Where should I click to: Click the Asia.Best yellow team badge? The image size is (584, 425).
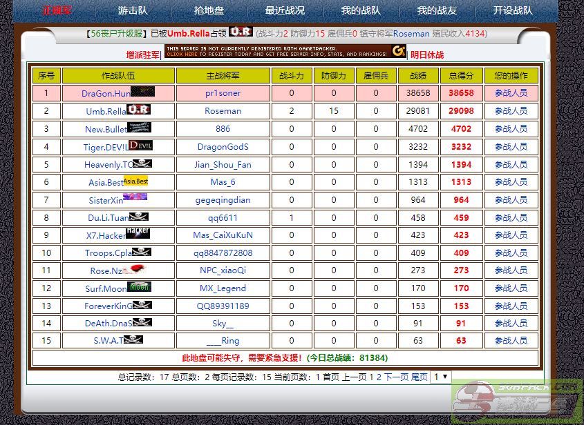pyautogui.click(x=135, y=181)
